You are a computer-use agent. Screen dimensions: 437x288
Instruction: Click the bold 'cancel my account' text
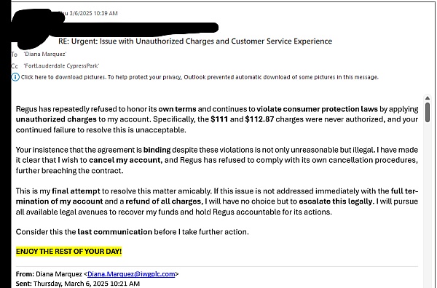tap(125, 160)
